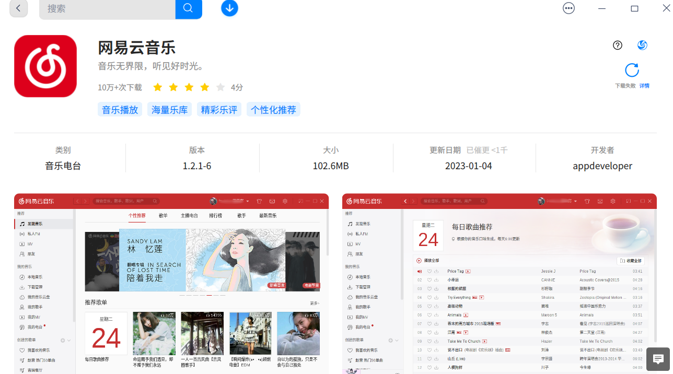Select the 个性化推荐 tag

click(274, 110)
